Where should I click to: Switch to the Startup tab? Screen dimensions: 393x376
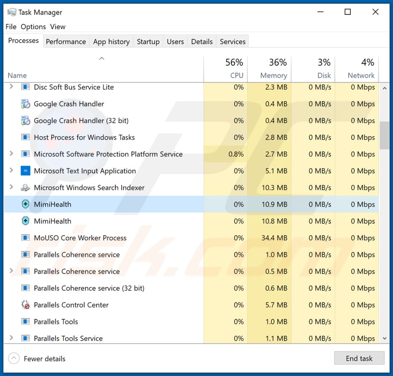pyautogui.click(x=148, y=42)
